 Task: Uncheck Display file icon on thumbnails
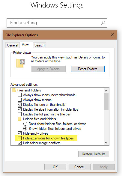click(20, 105)
